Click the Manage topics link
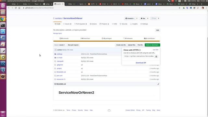 pyautogui.click(x=58, y=33)
